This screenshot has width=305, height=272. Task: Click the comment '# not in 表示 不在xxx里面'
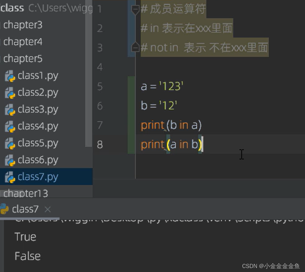click(x=204, y=48)
